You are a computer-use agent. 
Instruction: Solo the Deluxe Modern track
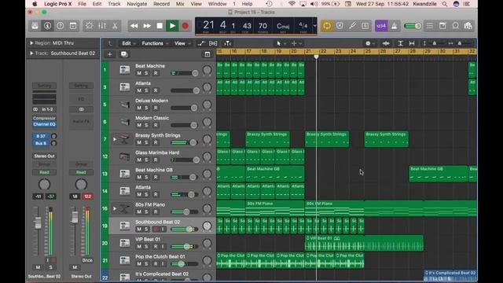click(x=146, y=108)
